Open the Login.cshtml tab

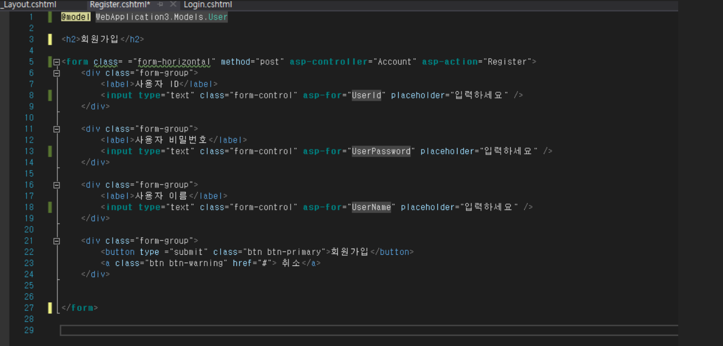pos(208,4)
